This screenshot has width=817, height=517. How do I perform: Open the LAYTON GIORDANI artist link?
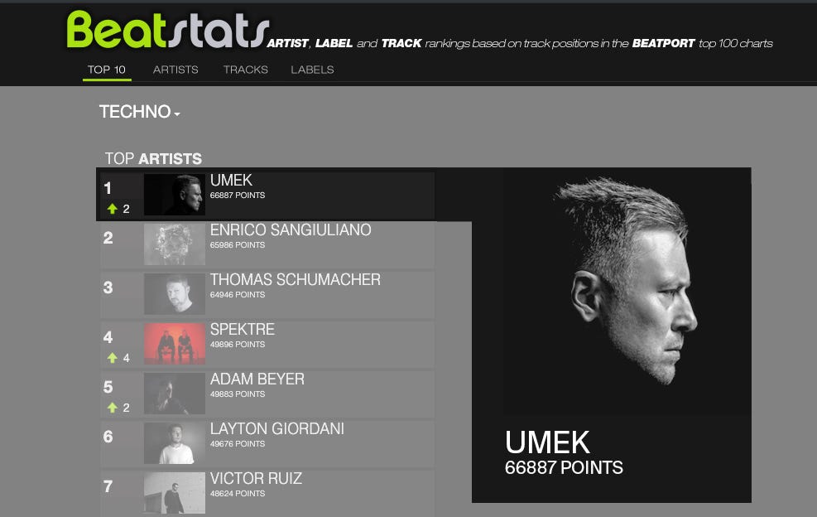pos(277,429)
